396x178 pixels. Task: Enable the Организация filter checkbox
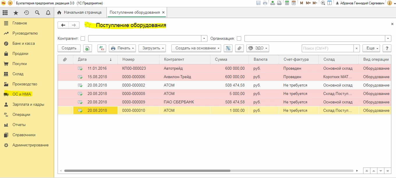click(239, 38)
